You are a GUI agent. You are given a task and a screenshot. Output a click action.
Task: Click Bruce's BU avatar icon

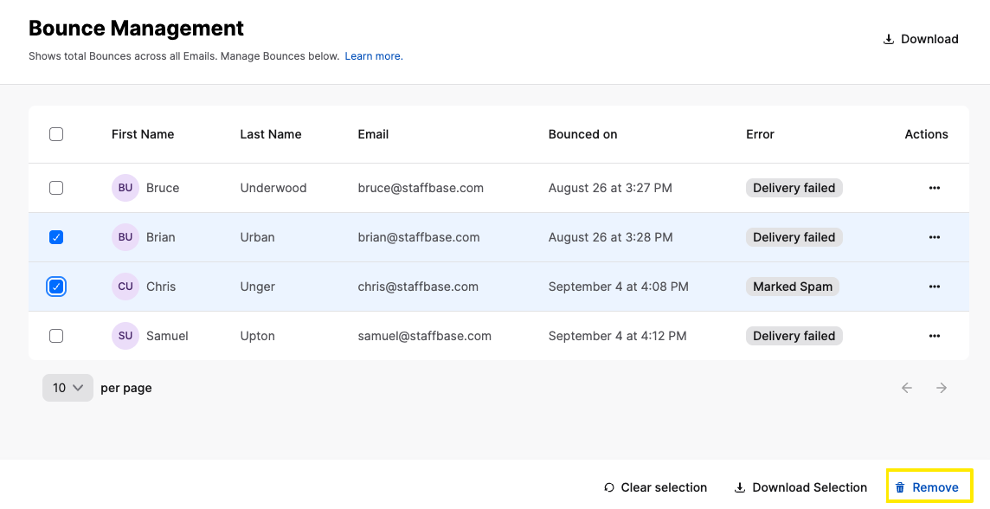(125, 188)
